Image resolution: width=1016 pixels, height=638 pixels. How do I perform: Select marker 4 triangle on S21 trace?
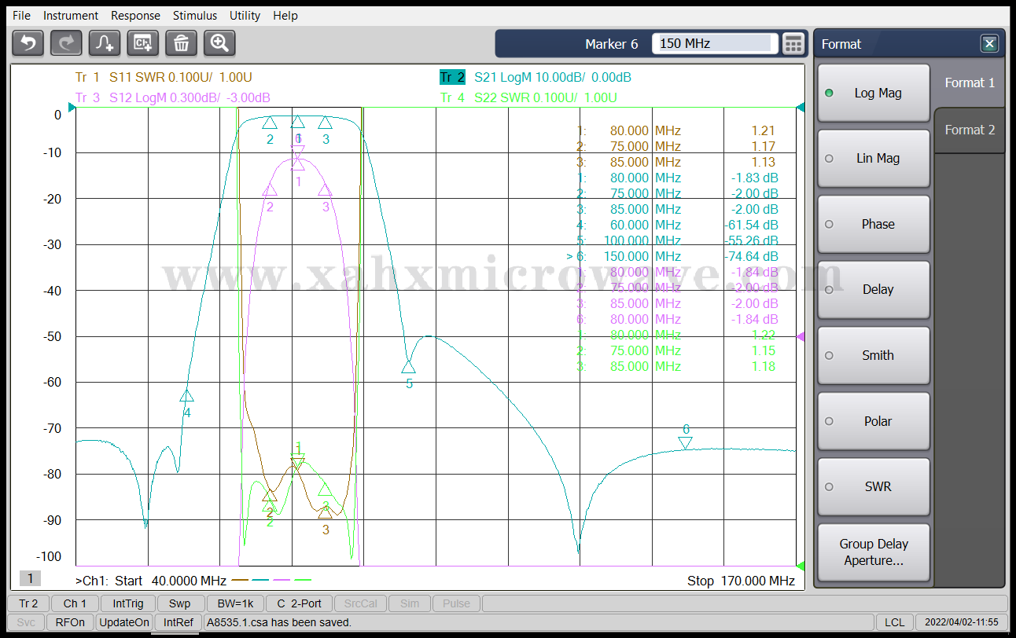[186, 396]
